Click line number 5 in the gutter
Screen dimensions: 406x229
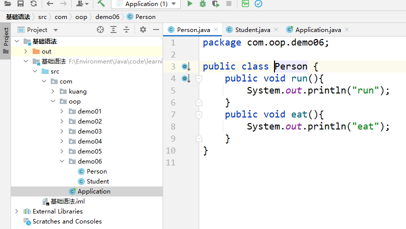(173, 90)
